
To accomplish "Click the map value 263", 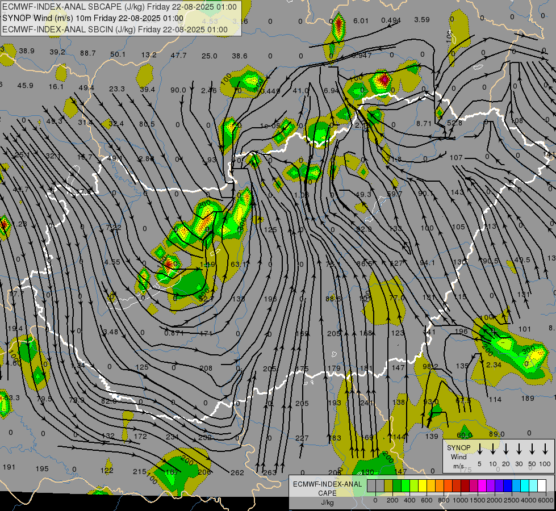I will (x=270, y=472).
